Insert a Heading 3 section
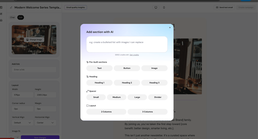Viewport: 258px width, 139px height. tap(154, 83)
